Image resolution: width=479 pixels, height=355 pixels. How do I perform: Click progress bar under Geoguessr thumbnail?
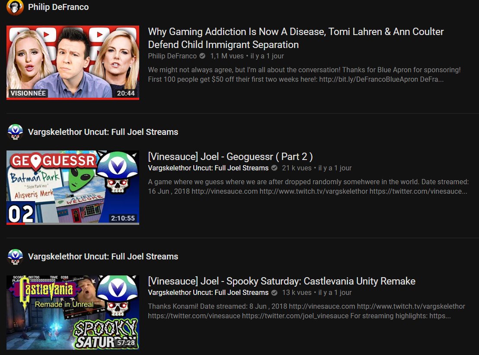[x=73, y=224]
